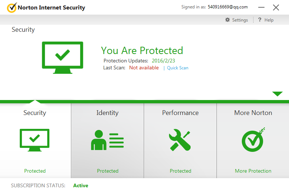The width and height of the screenshot is (289, 192).
Task: Click the Norton Internet Security title text
Action: (x=52, y=8)
